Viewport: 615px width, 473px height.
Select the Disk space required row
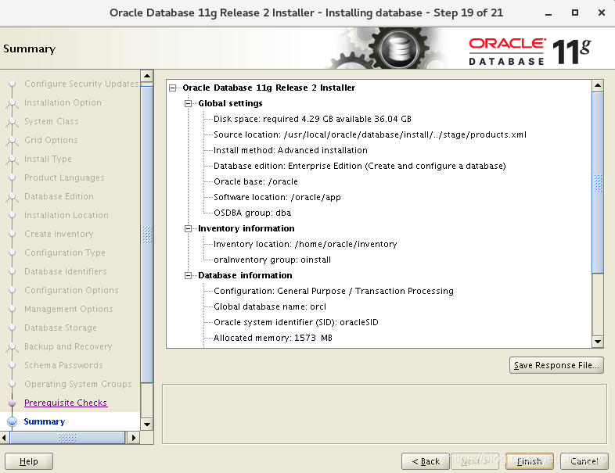pos(312,119)
